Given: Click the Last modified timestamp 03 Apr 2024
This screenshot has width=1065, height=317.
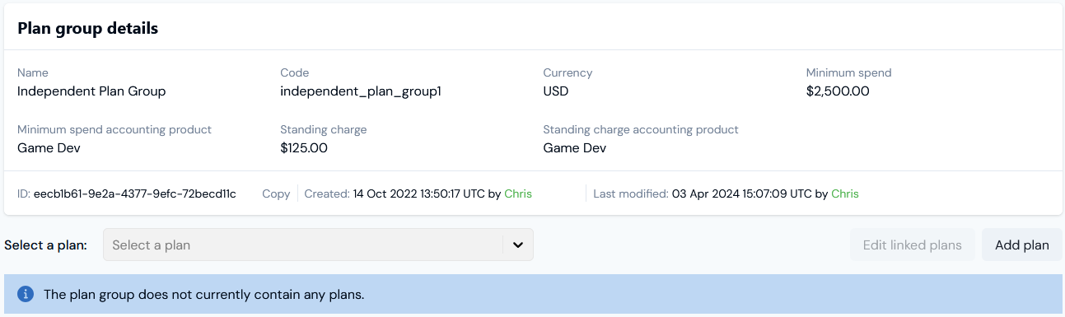Looking at the screenshot, I should click(x=741, y=194).
